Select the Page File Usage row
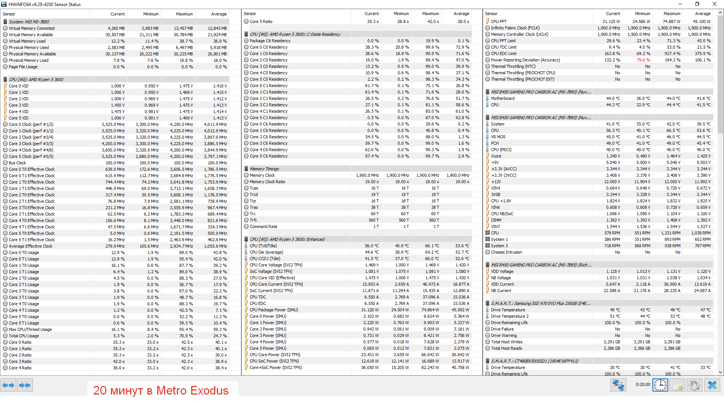Screen dimensions: 724x401 coord(115,67)
